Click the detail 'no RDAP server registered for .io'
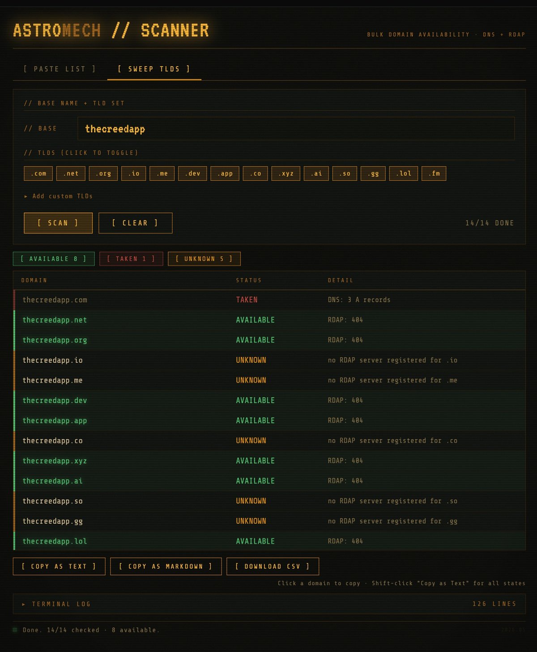 [392, 360]
